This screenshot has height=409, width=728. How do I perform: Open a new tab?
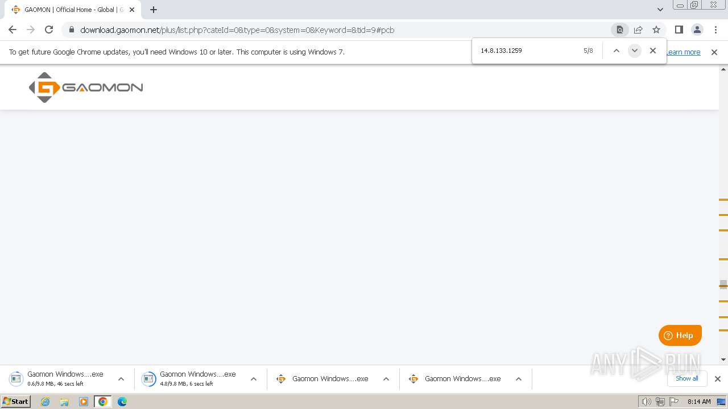click(x=154, y=10)
